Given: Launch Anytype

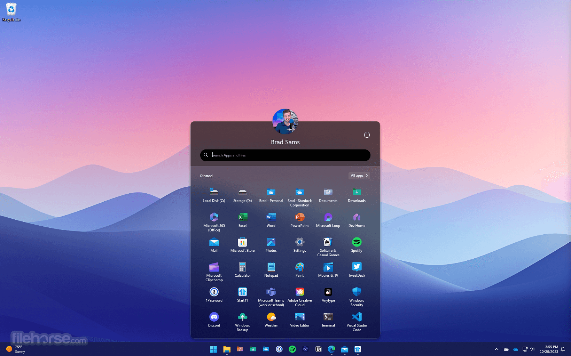Looking at the screenshot, I should (328, 295).
